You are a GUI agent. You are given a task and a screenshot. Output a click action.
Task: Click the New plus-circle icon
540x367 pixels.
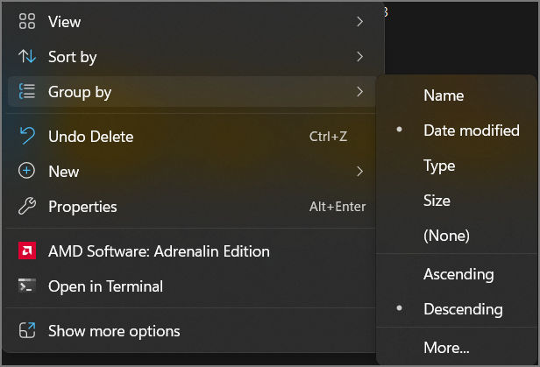pos(27,172)
